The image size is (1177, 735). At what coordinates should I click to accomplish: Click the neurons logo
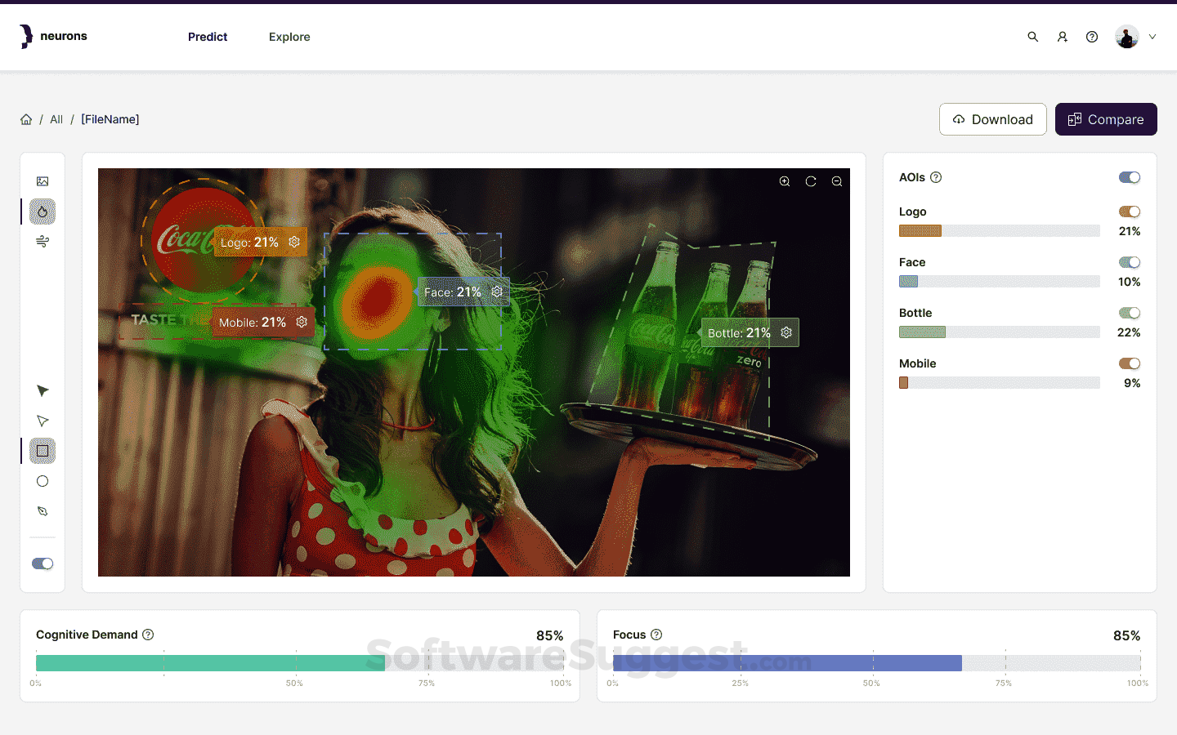pyautogui.click(x=53, y=37)
